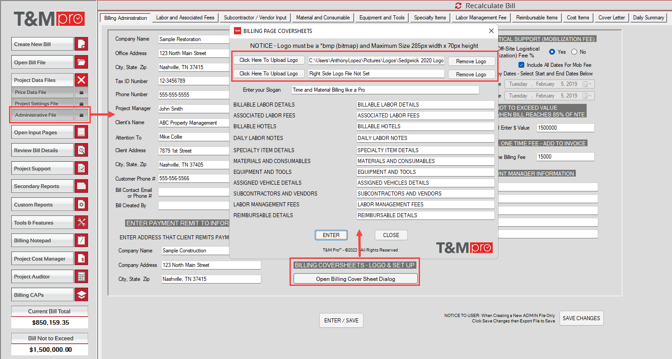The image size is (672, 359).
Task: Click the Open Bill File folder icon
Action: tap(81, 62)
